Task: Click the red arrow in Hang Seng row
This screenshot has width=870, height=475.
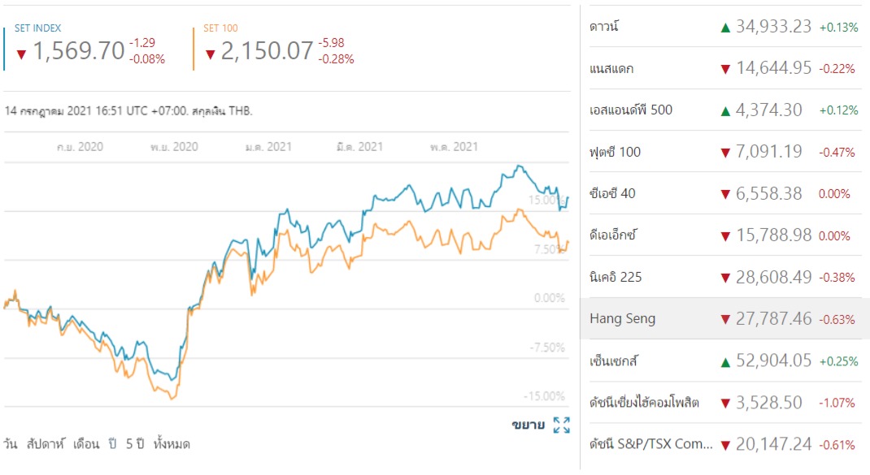Action: (x=725, y=319)
